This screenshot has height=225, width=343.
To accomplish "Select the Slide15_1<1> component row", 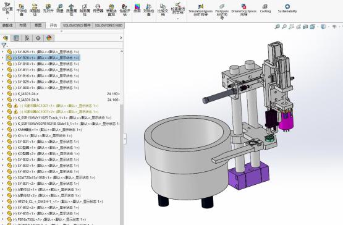I will tap(62, 124).
